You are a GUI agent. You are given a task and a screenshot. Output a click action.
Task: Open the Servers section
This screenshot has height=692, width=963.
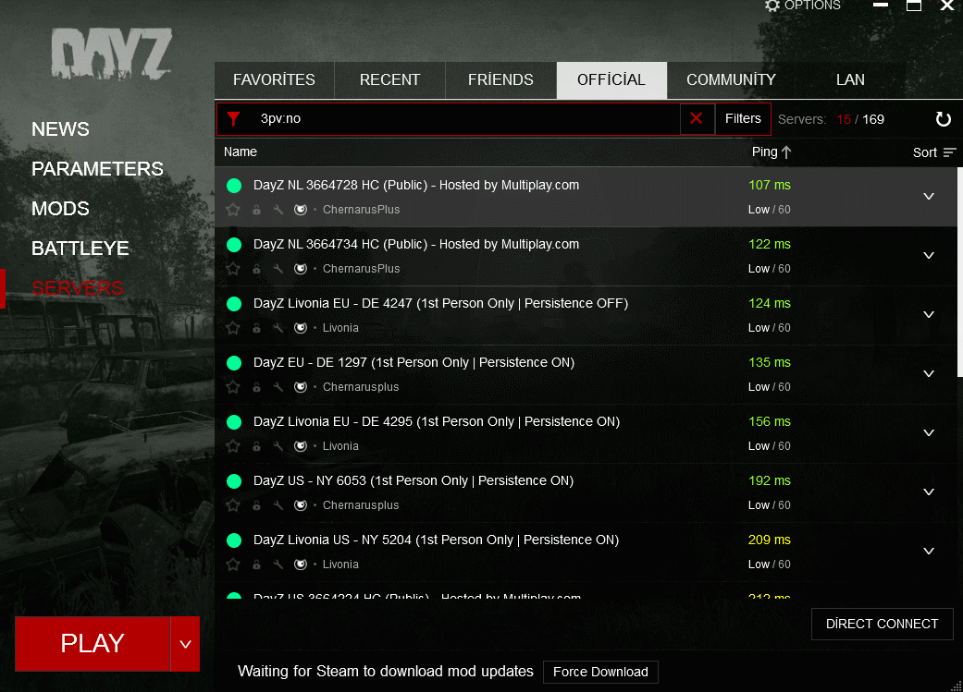[78, 287]
